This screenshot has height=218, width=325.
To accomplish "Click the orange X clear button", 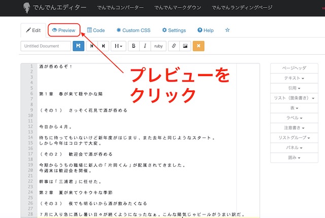I will pos(199,46).
